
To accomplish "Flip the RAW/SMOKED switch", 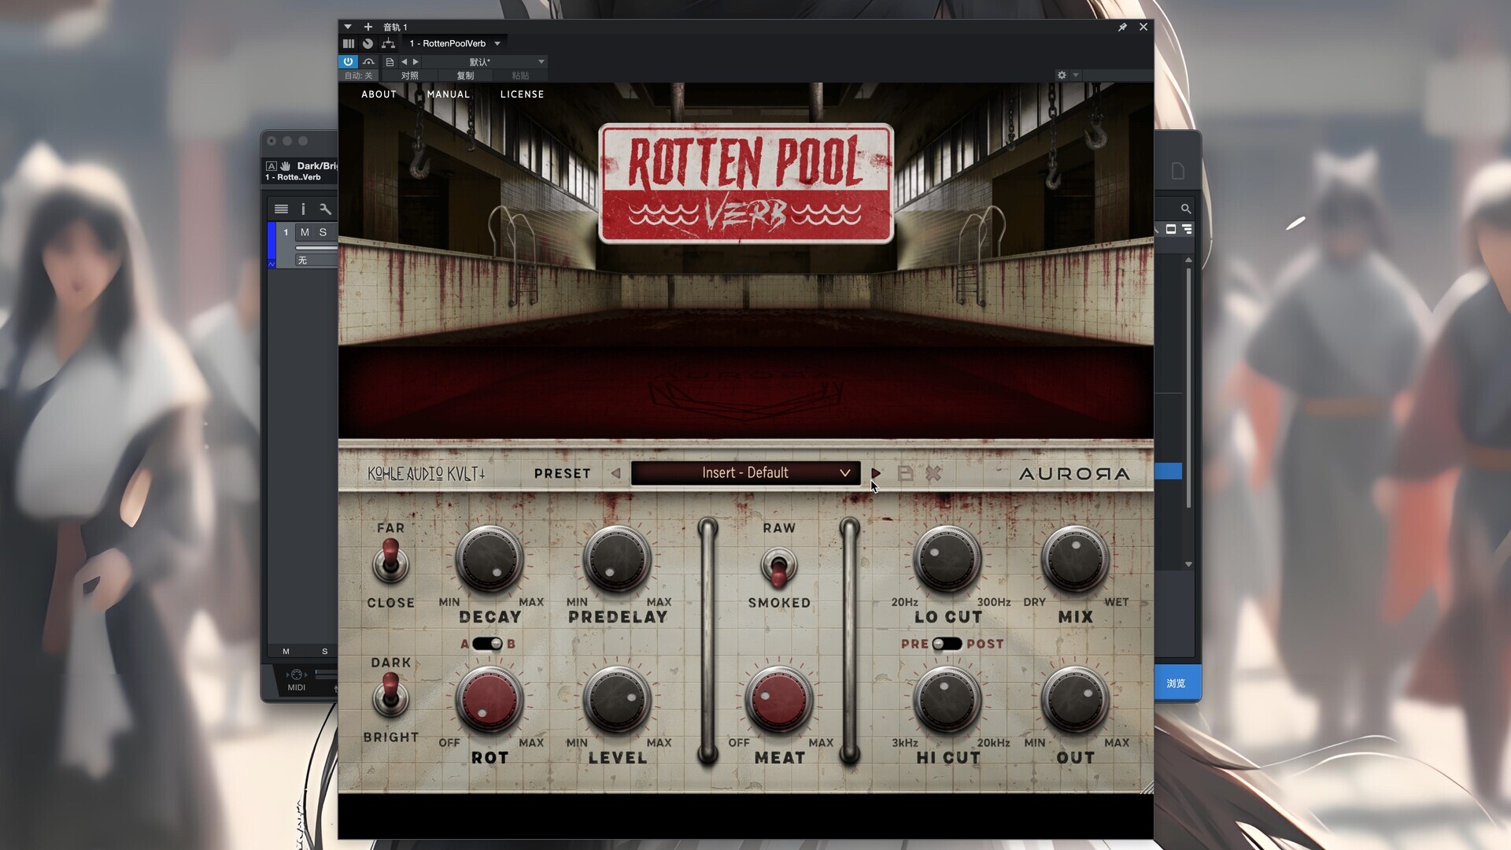I will pos(778,568).
